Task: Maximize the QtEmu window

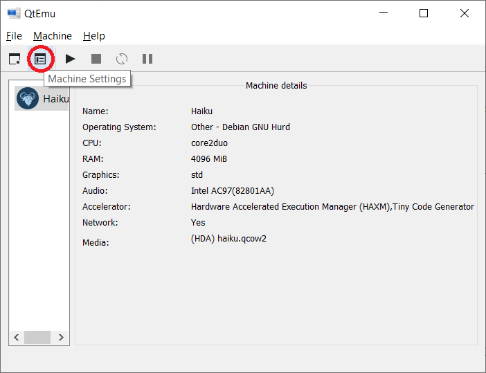Action: click(424, 13)
